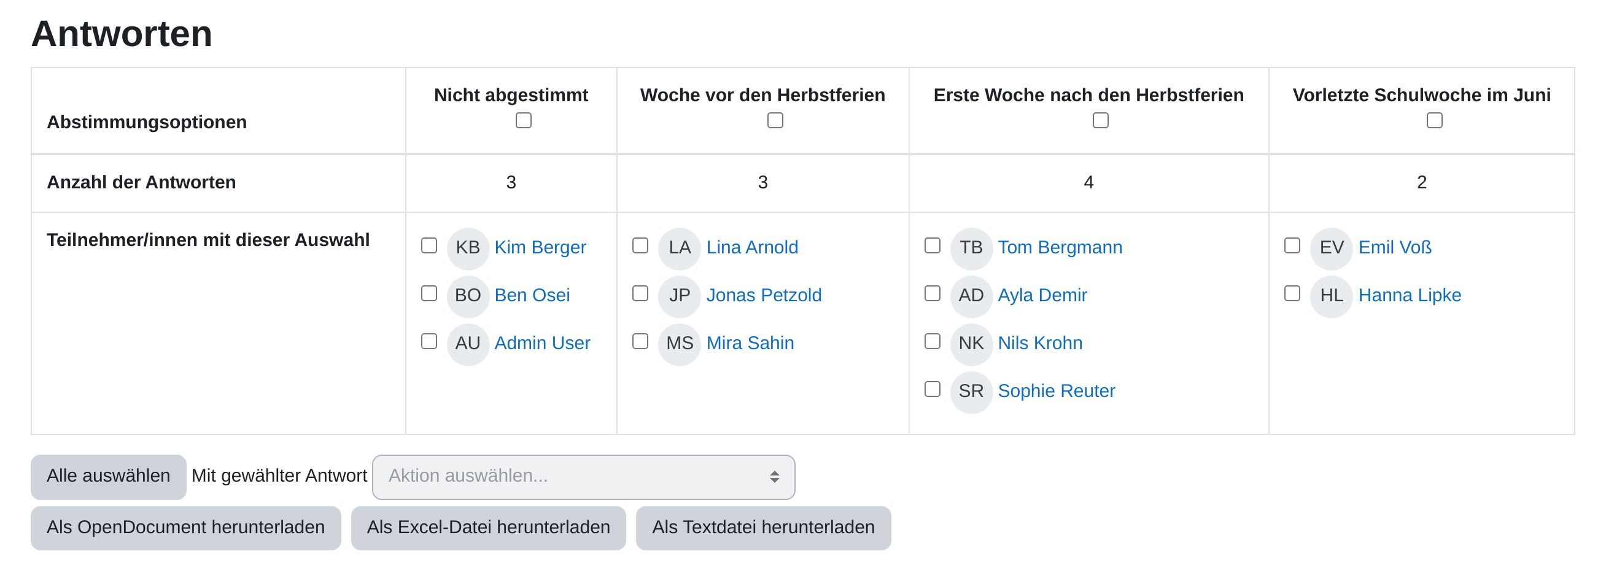Screen dimensions: 1606x562
Task: Check the box beside Admin User
Action: (429, 342)
